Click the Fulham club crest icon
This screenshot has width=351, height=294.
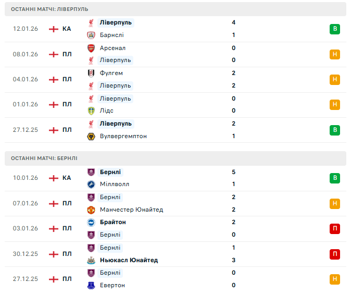[91, 73]
